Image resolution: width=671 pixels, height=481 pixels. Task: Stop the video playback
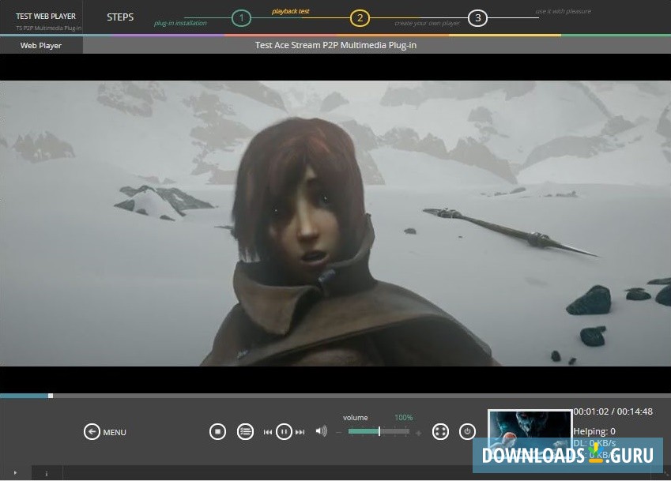click(217, 432)
